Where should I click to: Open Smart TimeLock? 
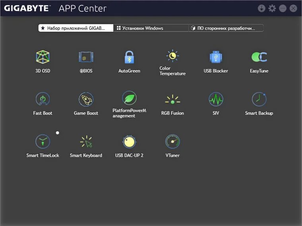click(43, 141)
